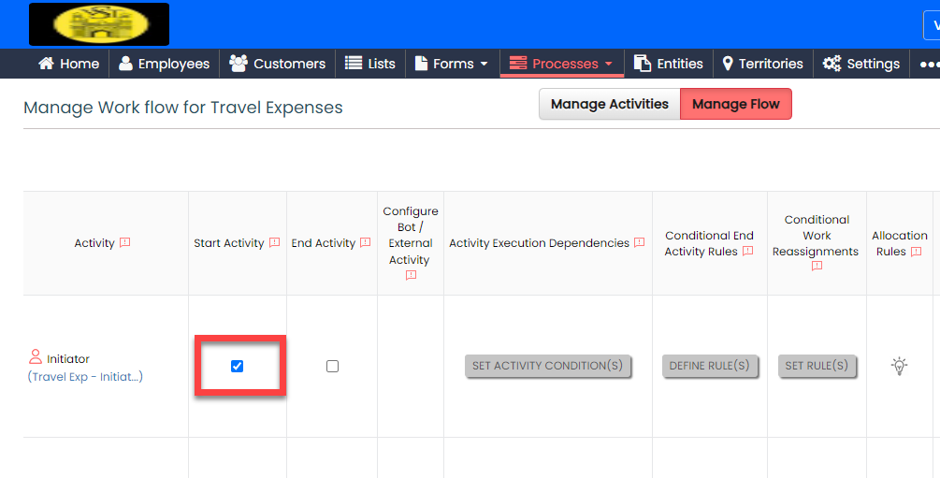Open the more options ellipsis menu
The height and width of the screenshot is (478, 940).
tap(928, 64)
